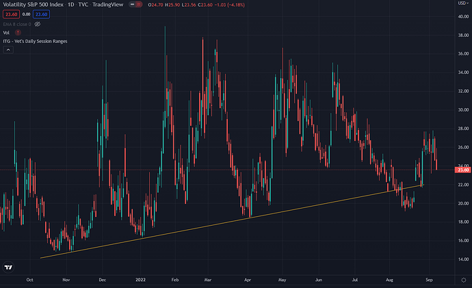The width and height of the screenshot is (472, 288).
Task: Click the red Vol error warning icon
Action: coord(18,33)
